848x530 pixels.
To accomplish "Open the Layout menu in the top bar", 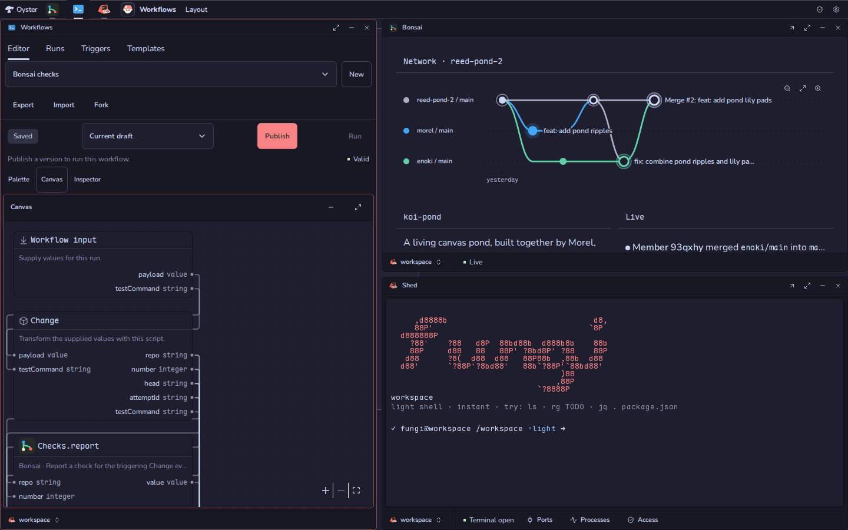I will (197, 9).
